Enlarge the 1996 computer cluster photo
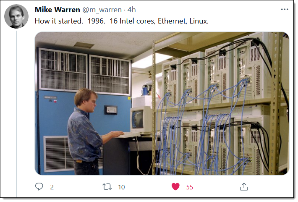This screenshot has height=202, width=298. [162, 103]
